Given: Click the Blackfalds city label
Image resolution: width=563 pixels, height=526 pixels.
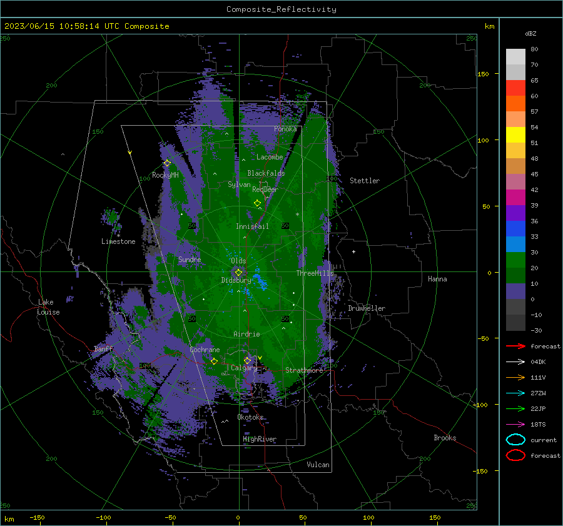Looking at the screenshot, I should coord(266,173).
